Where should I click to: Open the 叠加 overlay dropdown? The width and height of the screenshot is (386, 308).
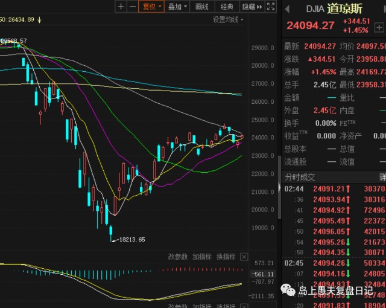tap(177, 7)
